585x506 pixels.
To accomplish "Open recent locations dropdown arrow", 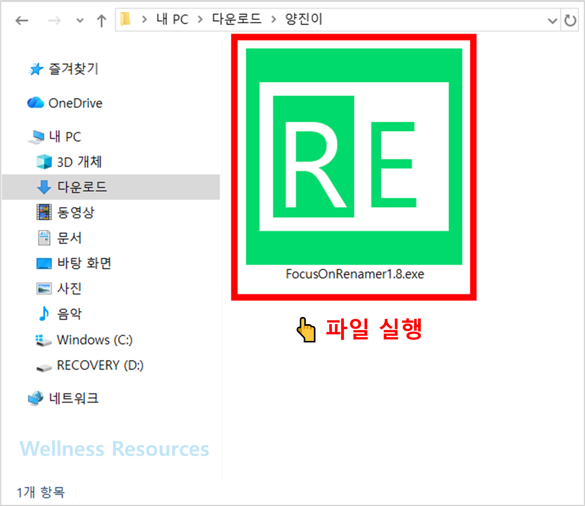I will coord(80,21).
